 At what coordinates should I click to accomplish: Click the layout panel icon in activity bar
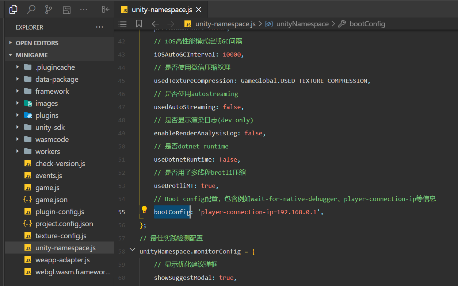[x=66, y=9]
